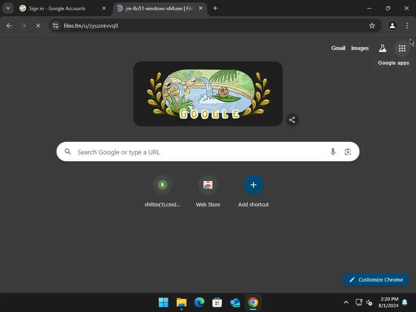Screen dimensions: 416x312
Task: Add a new shortcut
Action: (253, 192)
